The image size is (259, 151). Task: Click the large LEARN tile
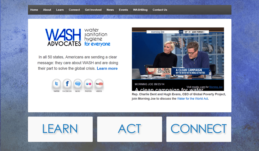tap(60, 129)
